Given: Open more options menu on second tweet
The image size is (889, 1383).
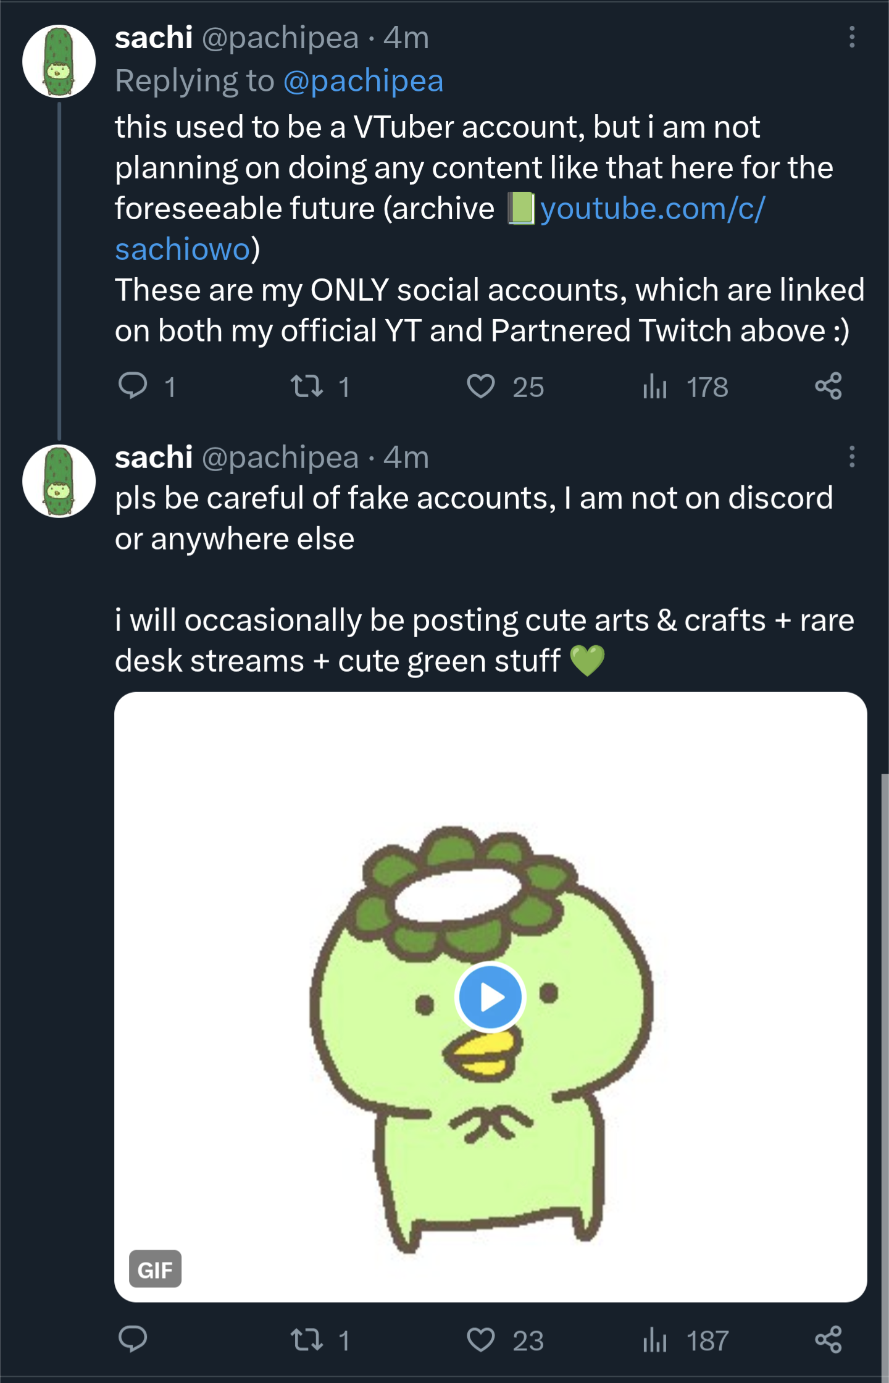Looking at the screenshot, I should [x=851, y=457].
